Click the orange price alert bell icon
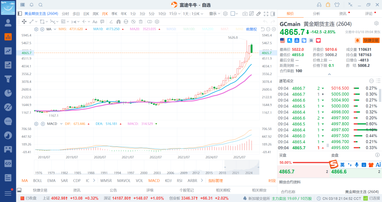 click(357, 41)
